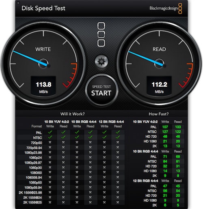Click 10 Bit RGB NTSC write value 84
This screenshot has height=209, width=203.
pos(165,161)
